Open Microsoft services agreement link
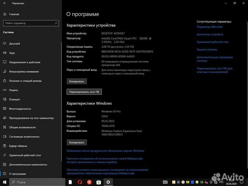Viewport: 248px width, 186px height. pos(105,160)
